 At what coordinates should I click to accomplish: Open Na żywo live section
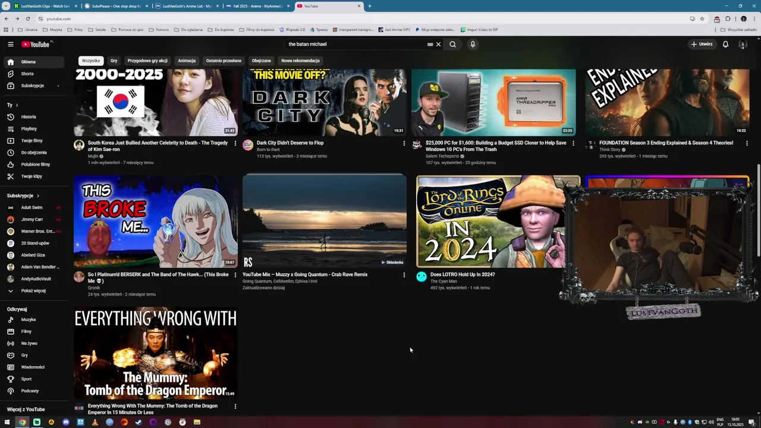coord(34,343)
